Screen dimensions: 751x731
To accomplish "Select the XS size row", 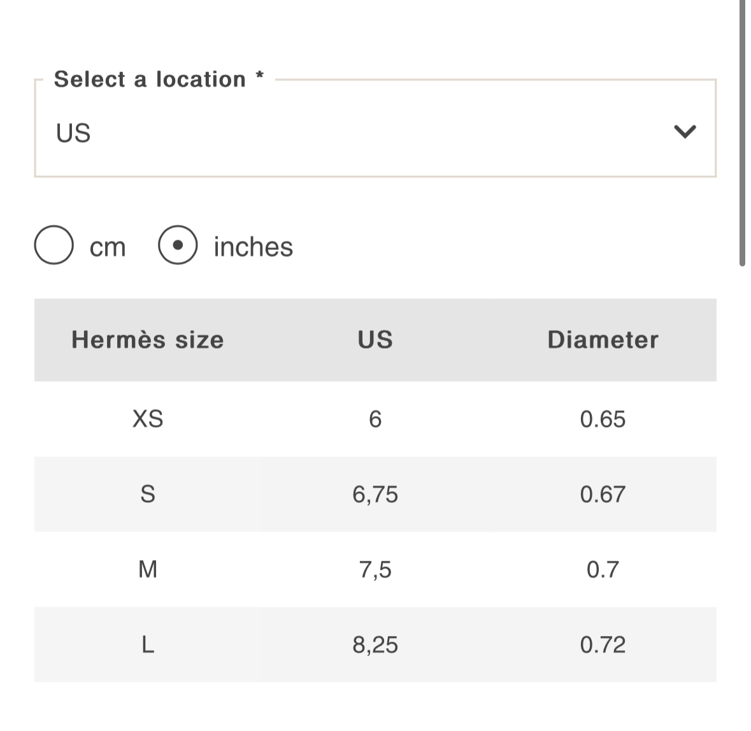I will click(x=375, y=419).
